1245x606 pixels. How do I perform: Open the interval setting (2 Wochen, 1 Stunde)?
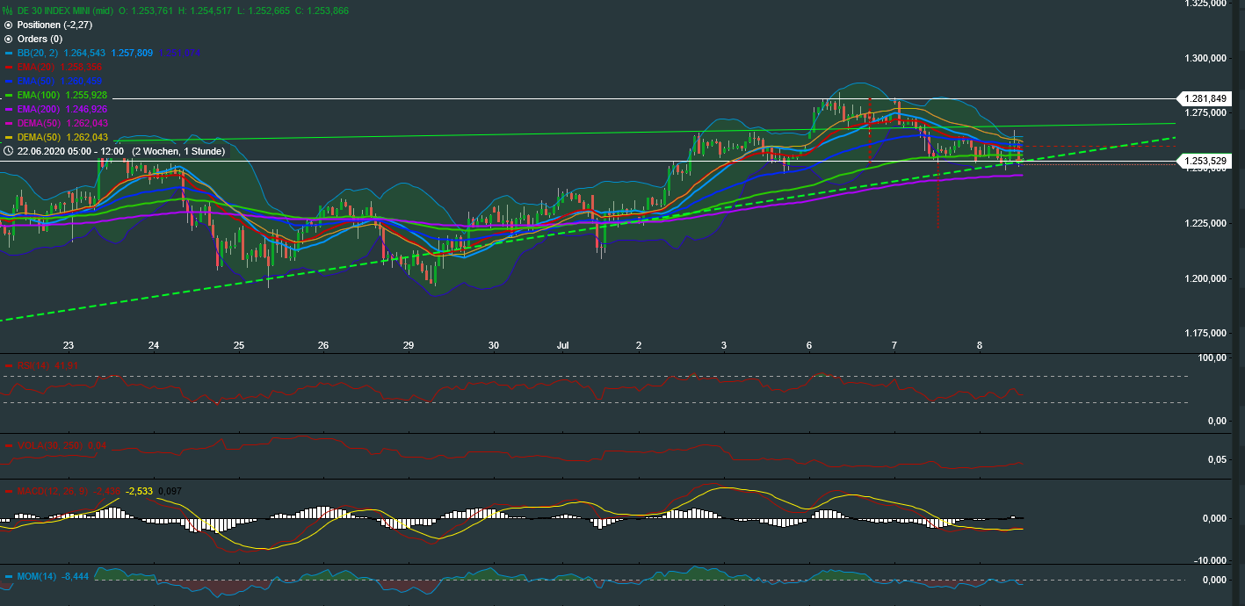point(178,151)
